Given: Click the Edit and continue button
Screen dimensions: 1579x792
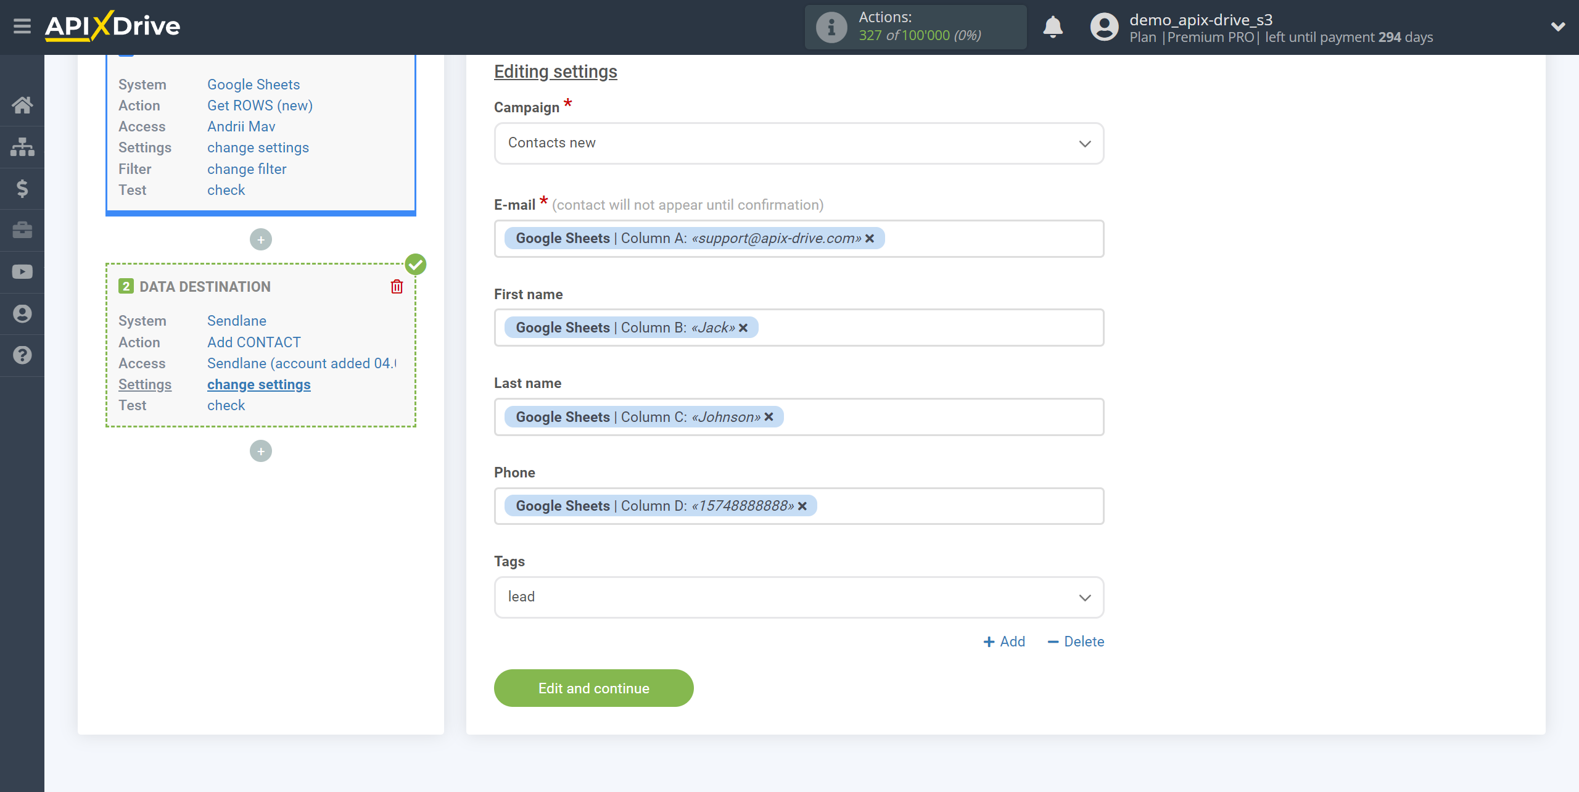Looking at the screenshot, I should coord(593,688).
